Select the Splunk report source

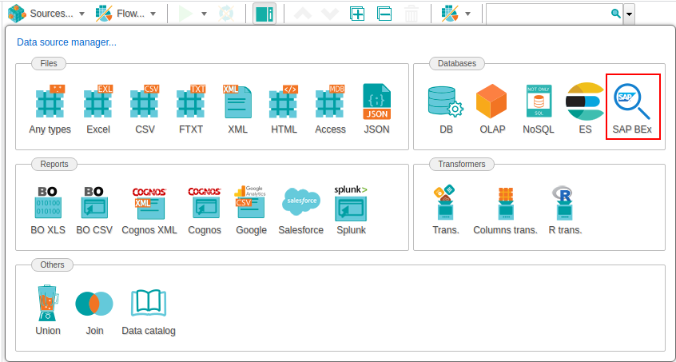coord(351,209)
